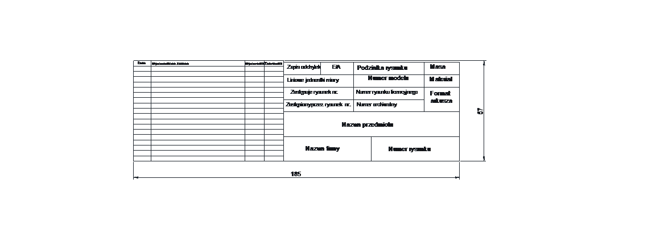The height and width of the screenshot is (237, 656).
Task: Select the 185 horizontal dimension value
Action: pyautogui.click(x=296, y=174)
